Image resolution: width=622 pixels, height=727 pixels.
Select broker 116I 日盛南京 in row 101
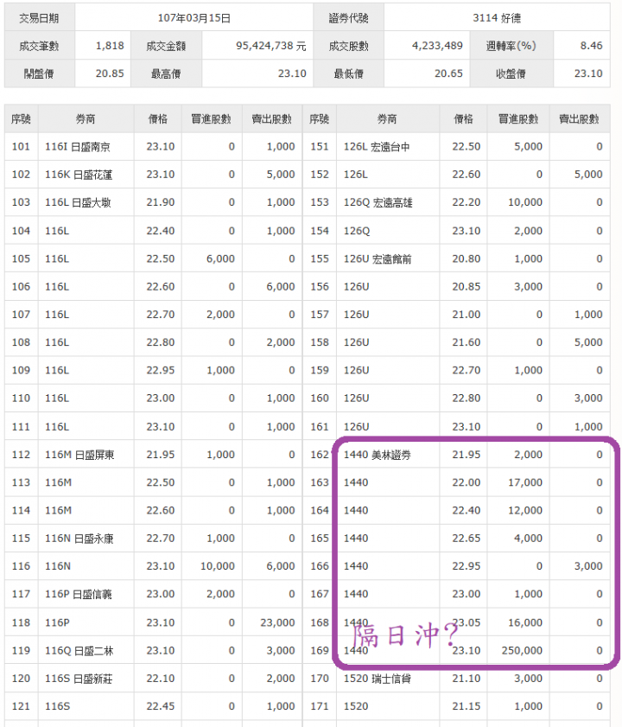(78, 147)
